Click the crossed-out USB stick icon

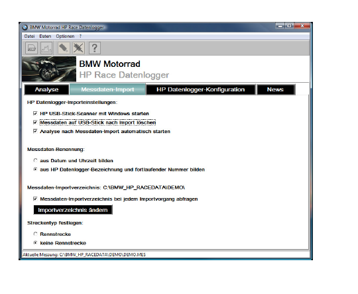[78, 48]
